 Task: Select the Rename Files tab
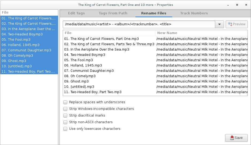(154, 13)
